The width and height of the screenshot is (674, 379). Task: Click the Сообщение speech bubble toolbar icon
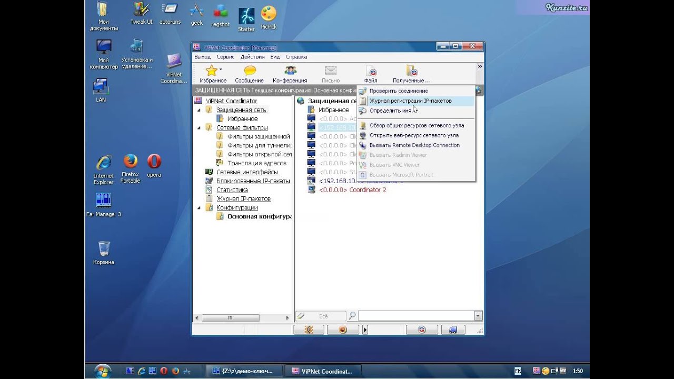tap(250, 74)
